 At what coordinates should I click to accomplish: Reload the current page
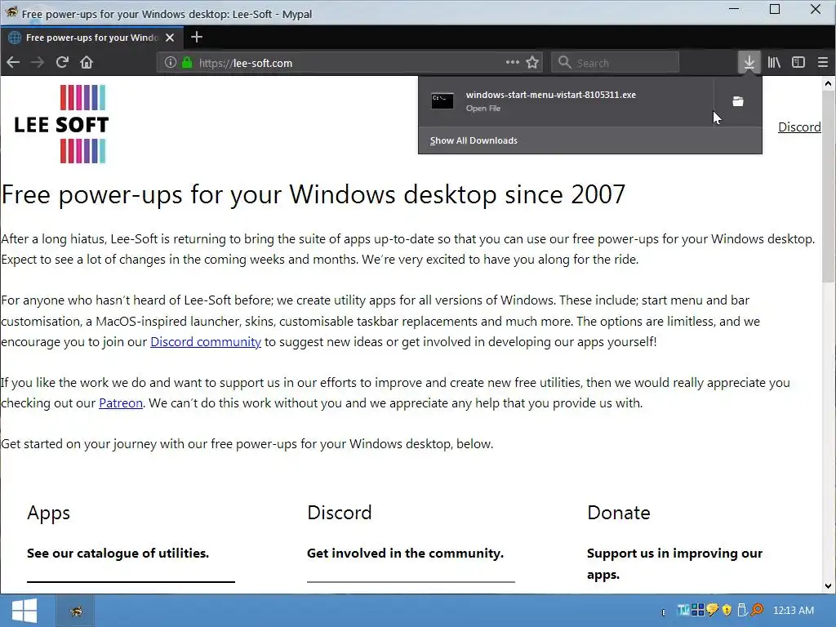pyautogui.click(x=62, y=62)
